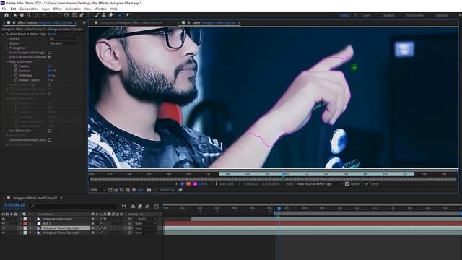Open the File menu
The height and width of the screenshot is (260, 462).
tap(4, 9)
